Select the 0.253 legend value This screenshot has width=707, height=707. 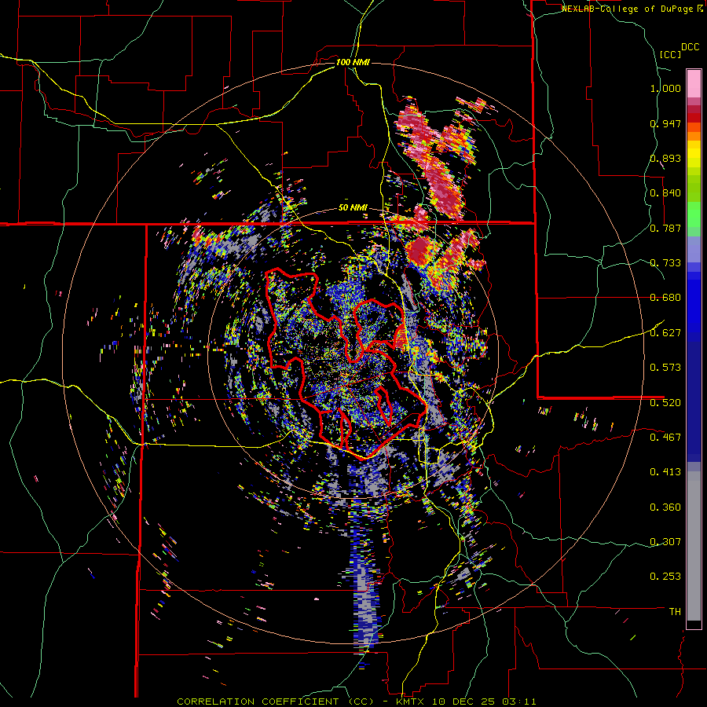(x=665, y=577)
